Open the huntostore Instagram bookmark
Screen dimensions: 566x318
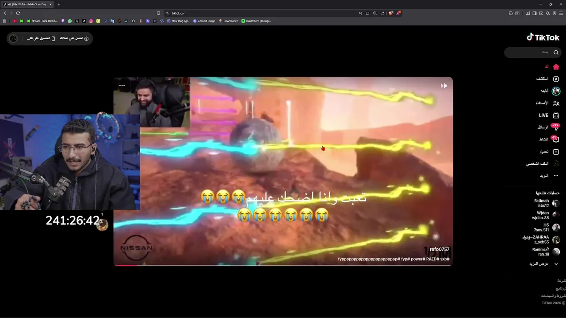point(256,21)
